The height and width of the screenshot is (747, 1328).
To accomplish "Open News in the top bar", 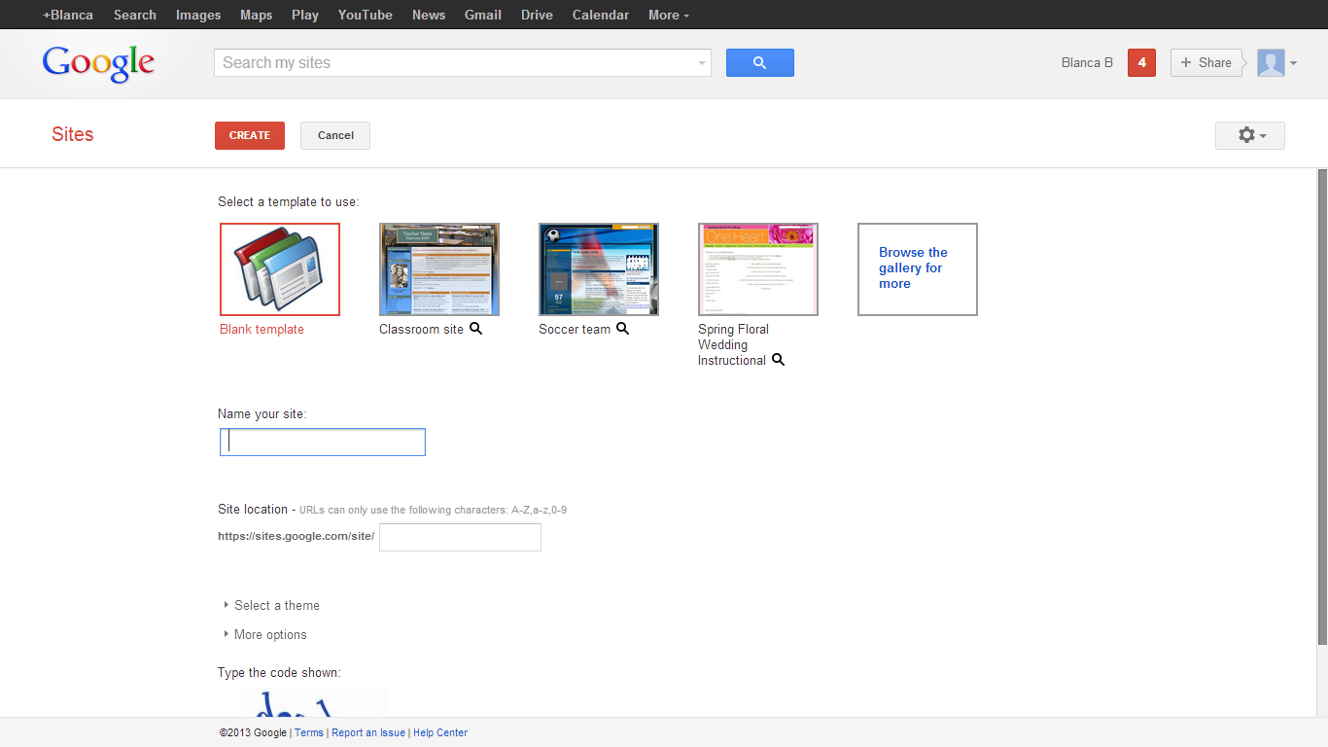I will [x=429, y=15].
